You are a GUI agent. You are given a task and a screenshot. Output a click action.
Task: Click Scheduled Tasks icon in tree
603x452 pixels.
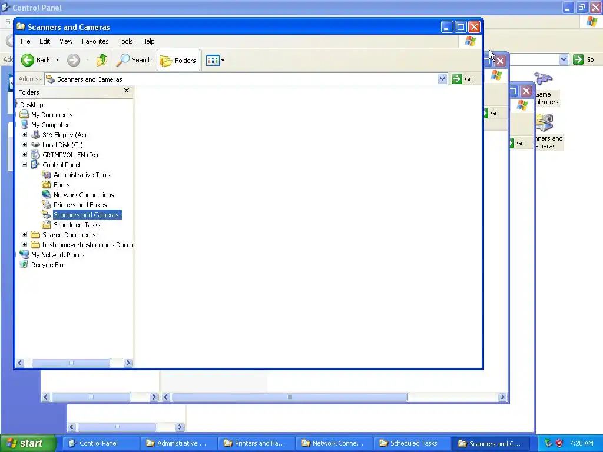click(47, 224)
